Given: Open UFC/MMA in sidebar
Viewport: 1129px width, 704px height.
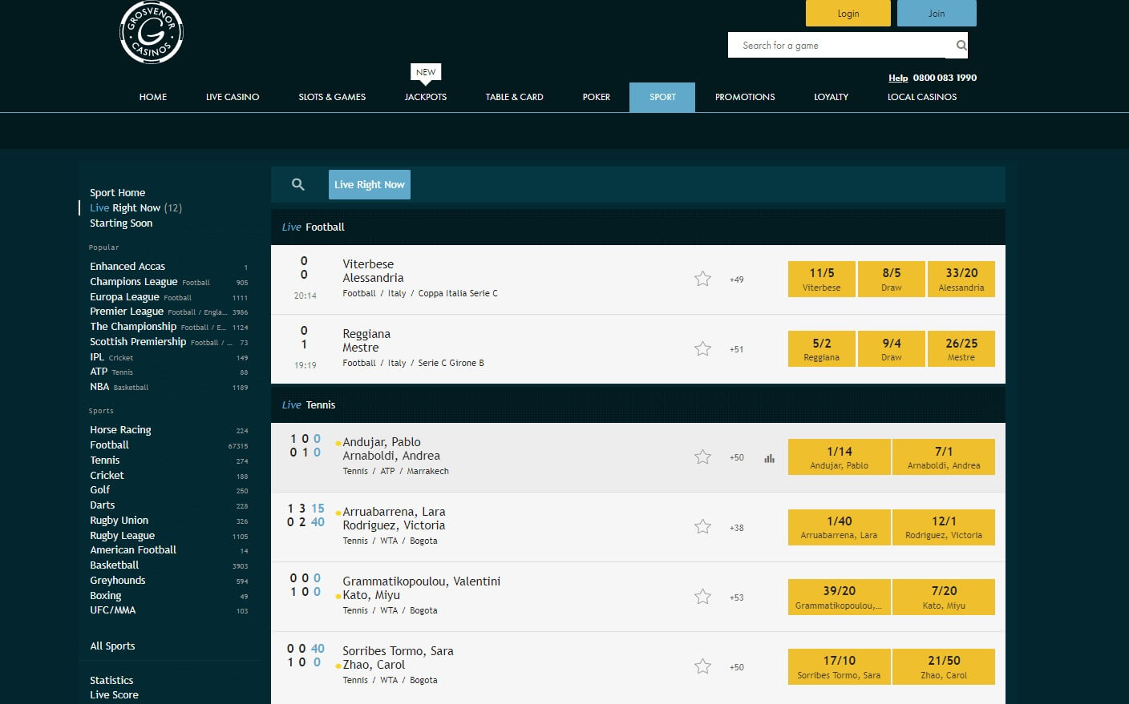Looking at the screenshot, I should (113, 609).
